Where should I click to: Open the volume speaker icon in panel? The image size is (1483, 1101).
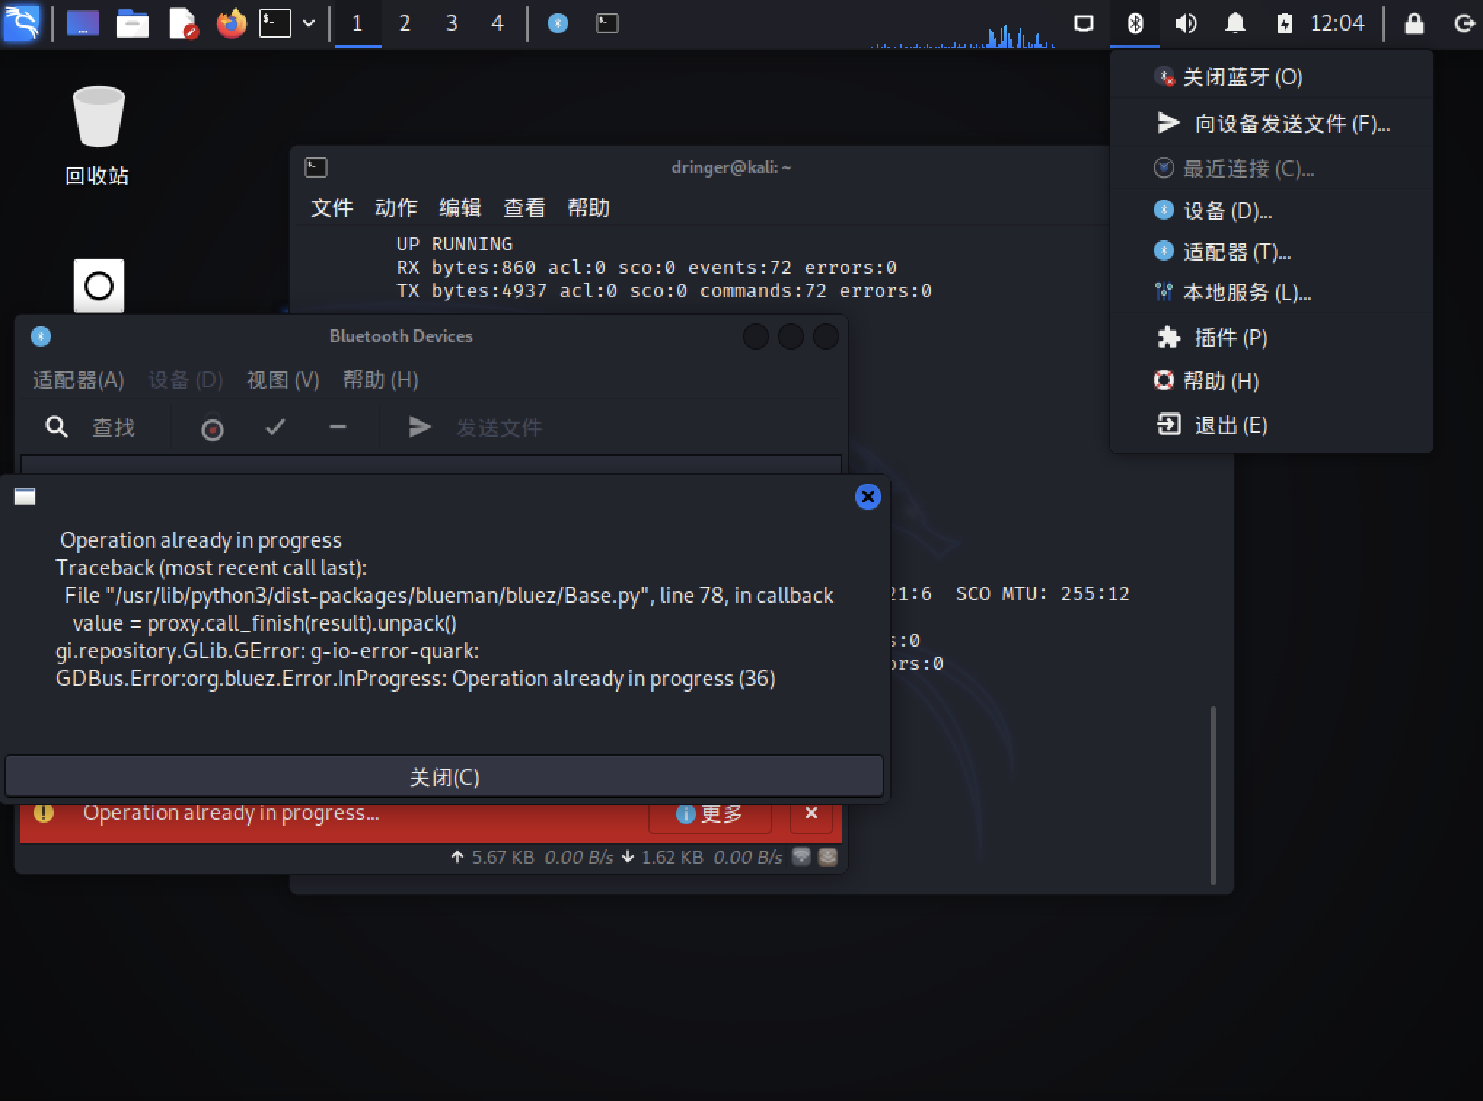coord(1185,24)
